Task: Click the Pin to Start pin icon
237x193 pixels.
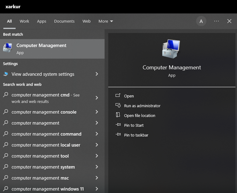Action: [118, 125]
